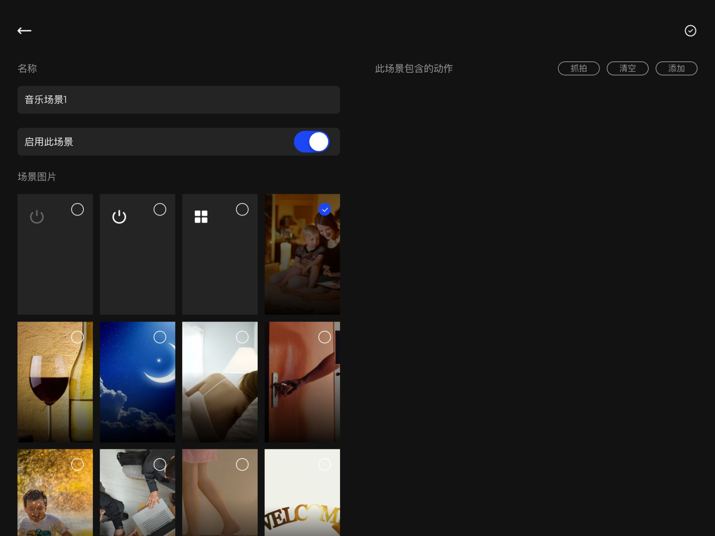Click the 此场景包含的动作 heading

(414, 68)
